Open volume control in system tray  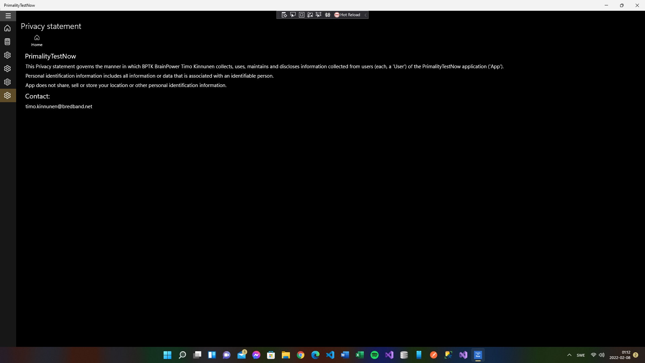(602, 355)
